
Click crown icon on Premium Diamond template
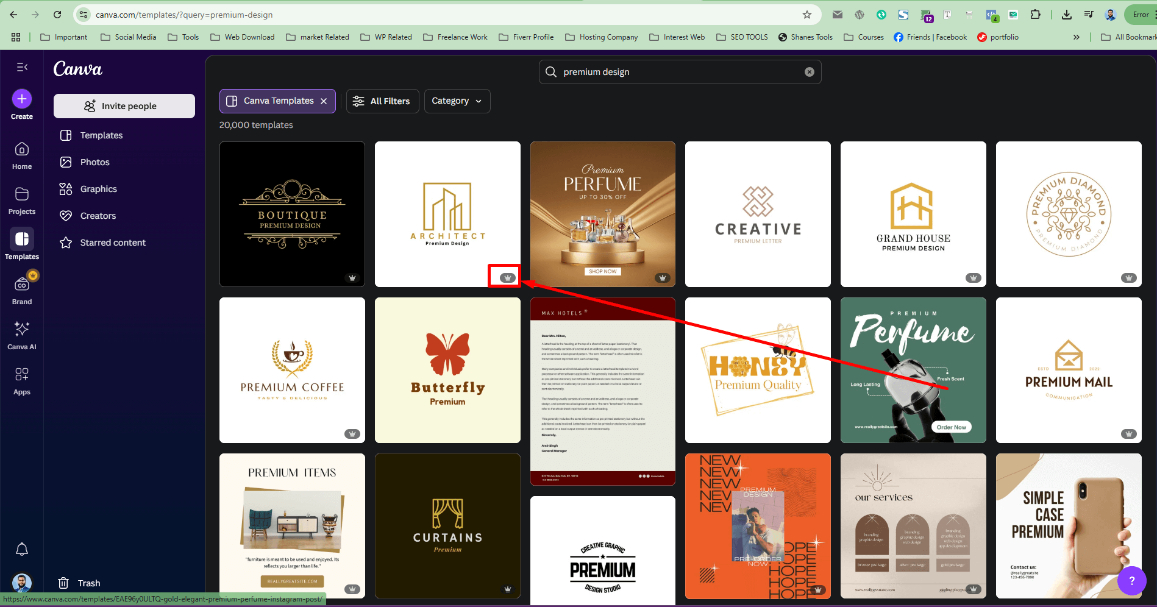(x=1129, y=278)
